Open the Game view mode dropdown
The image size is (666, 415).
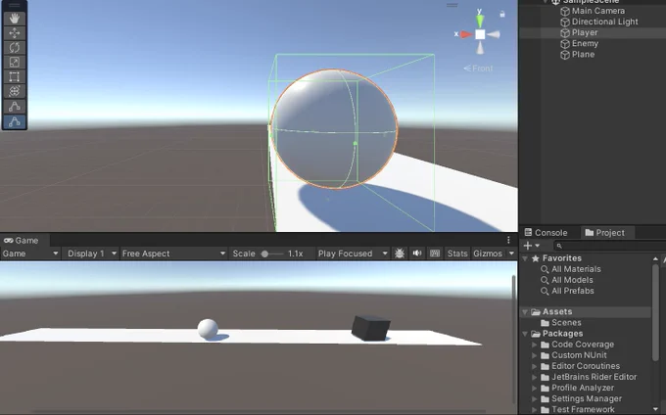pyautogui.click(x=29, y=254)
